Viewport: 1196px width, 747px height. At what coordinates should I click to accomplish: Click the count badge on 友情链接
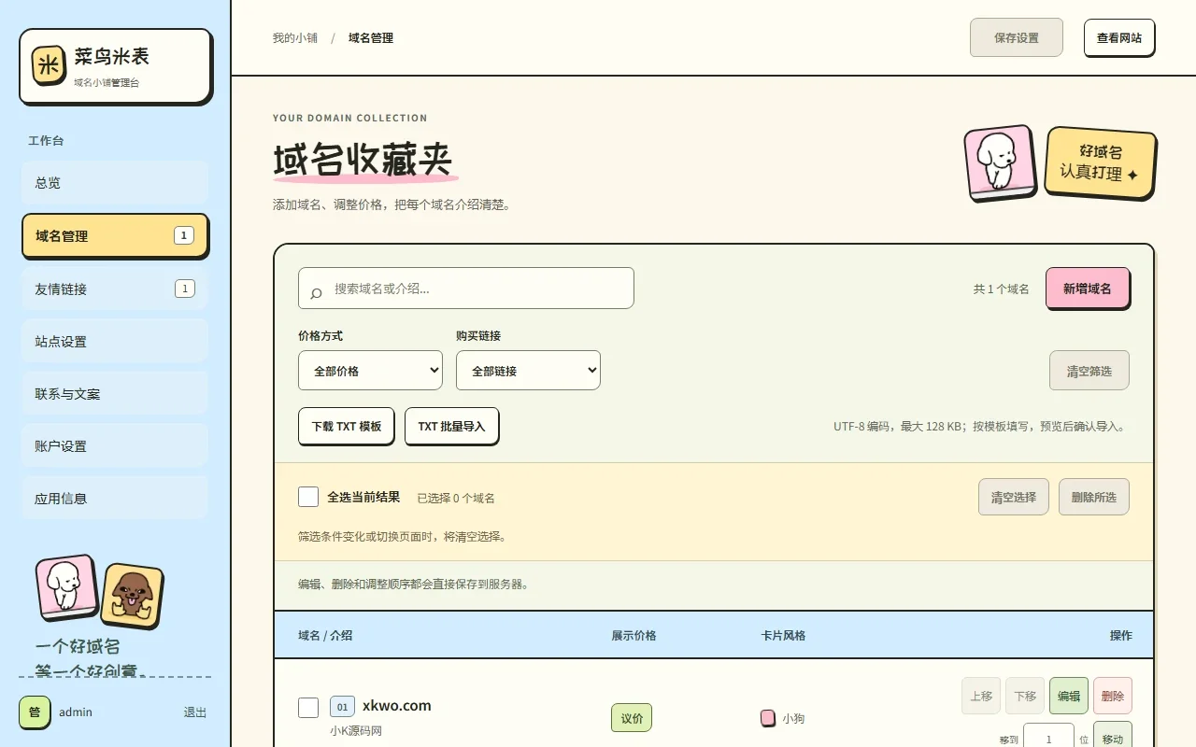pyautogui.click(x=185, y=289)
